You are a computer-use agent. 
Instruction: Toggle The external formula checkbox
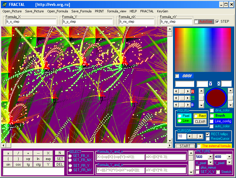click(199, 146)
